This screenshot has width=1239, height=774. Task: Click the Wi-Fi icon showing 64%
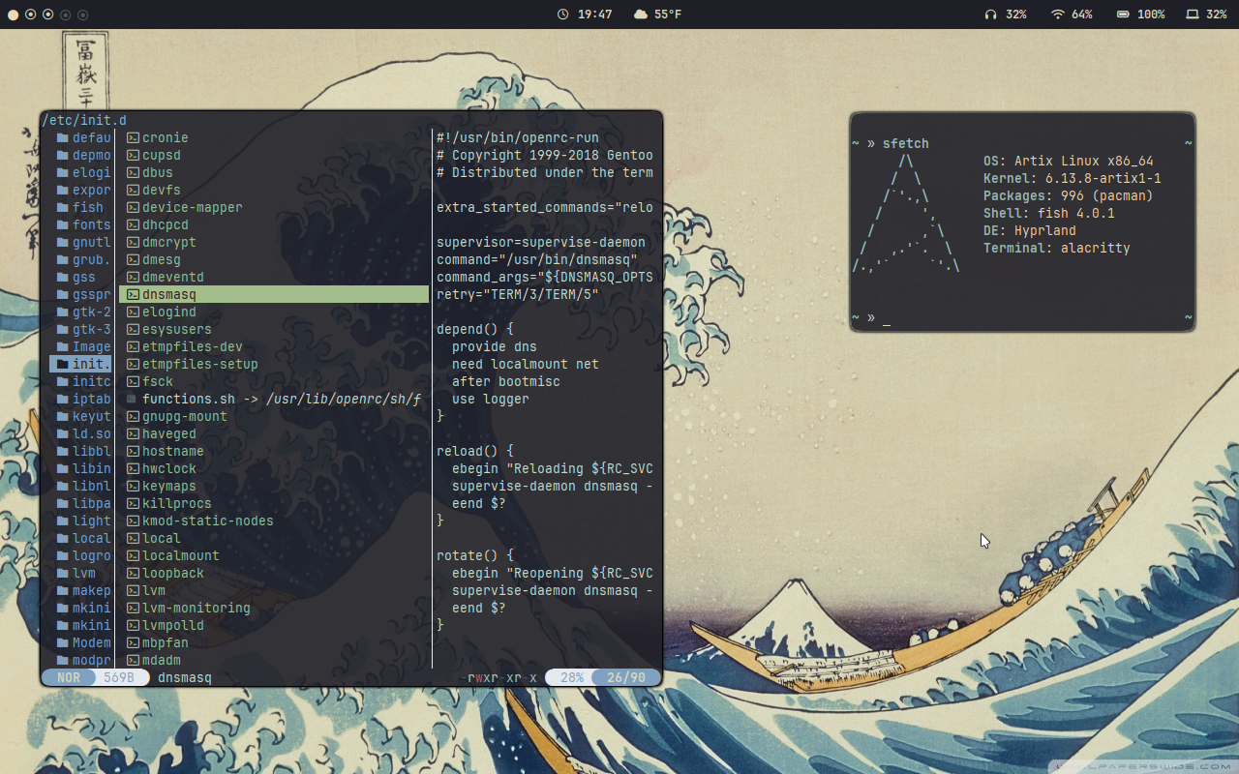[1058, 15]
